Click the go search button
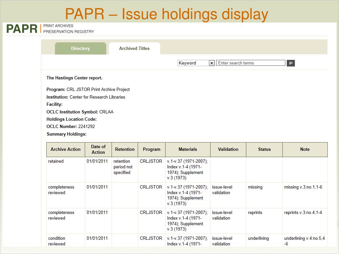This screenshot has height=254, width=339. coord(291,63)
